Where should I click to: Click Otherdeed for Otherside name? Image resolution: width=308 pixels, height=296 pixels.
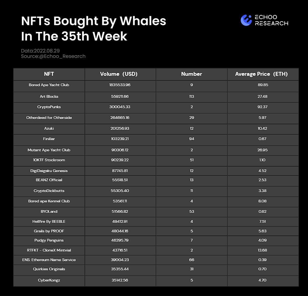point(49,118)
